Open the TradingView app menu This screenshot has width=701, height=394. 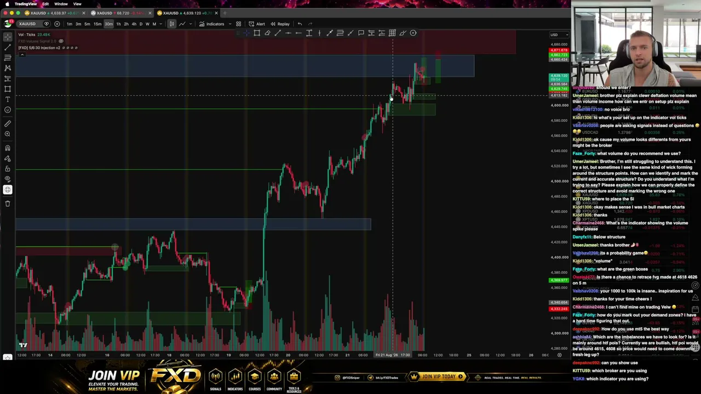click(x=26, y=4)
